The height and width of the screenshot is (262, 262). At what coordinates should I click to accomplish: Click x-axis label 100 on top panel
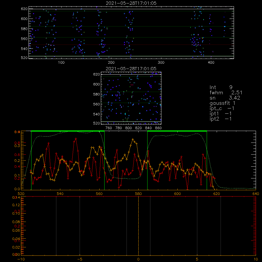[61, 63]
